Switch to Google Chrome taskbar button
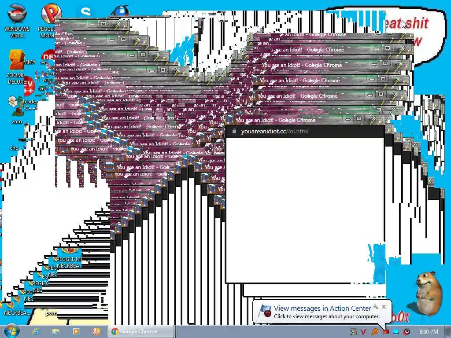This screenshot has width=451, height=338. point(140,331)
